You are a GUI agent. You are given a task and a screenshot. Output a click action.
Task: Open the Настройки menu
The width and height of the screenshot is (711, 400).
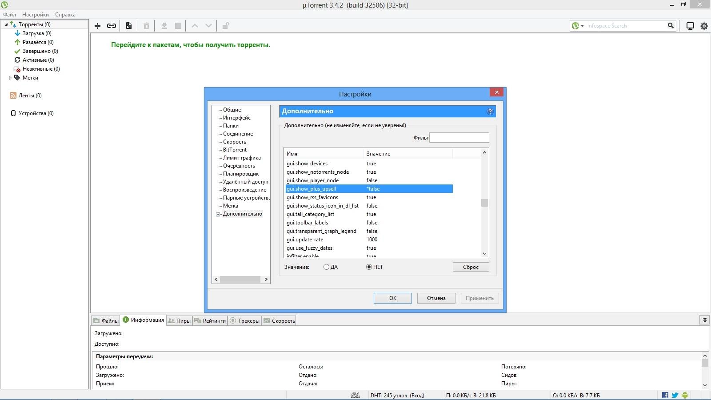pos(36,14)
